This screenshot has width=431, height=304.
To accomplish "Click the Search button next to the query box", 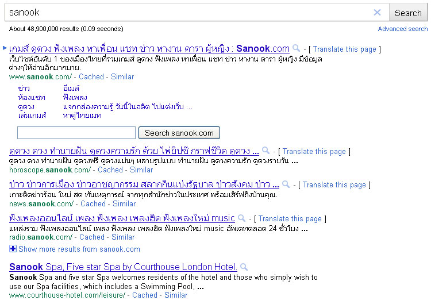I will pyautogui.click(x=408, y=13).
